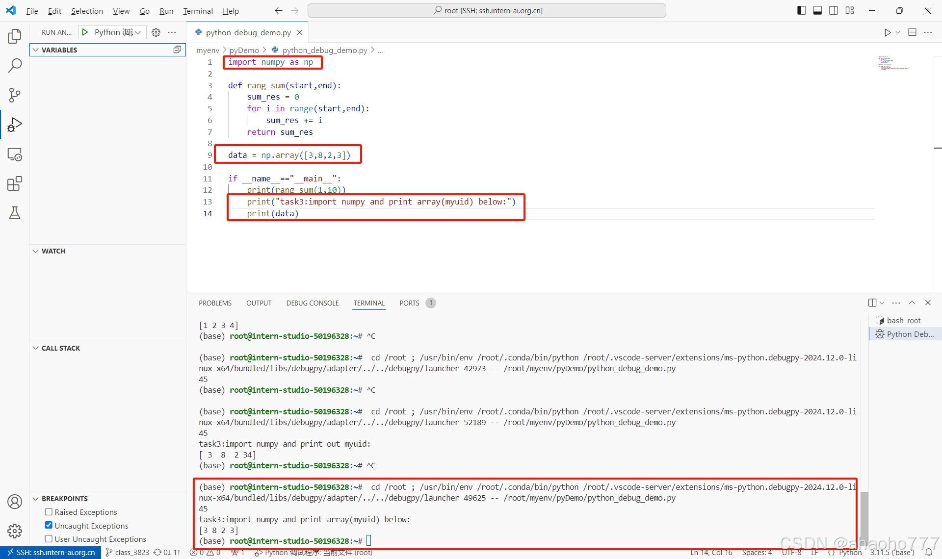Select the Python Debug terminal
Screen dimensions: 942x559
click(x=906, y=334)
